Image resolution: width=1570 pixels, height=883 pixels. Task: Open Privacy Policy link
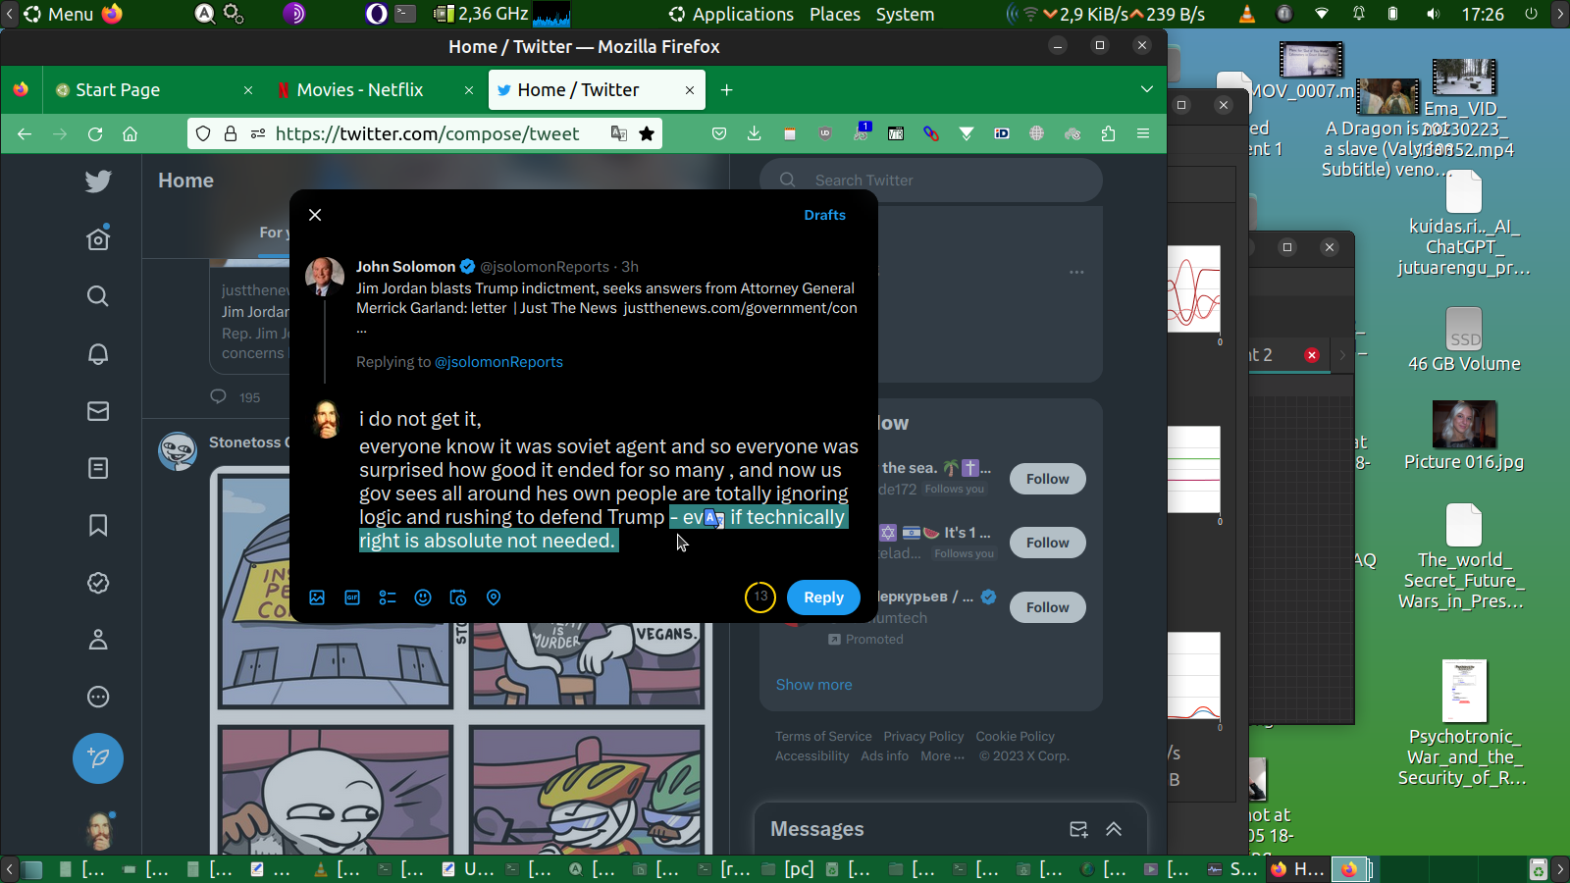click(x=923, y=737)
